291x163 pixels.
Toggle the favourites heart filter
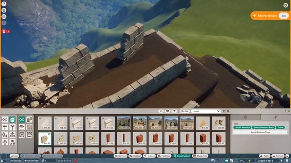[x=168, y=111]
